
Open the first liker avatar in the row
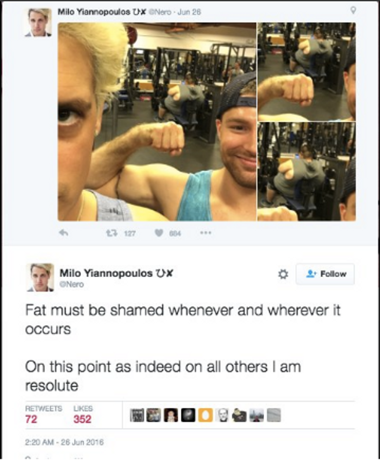[x=137, y=415]
